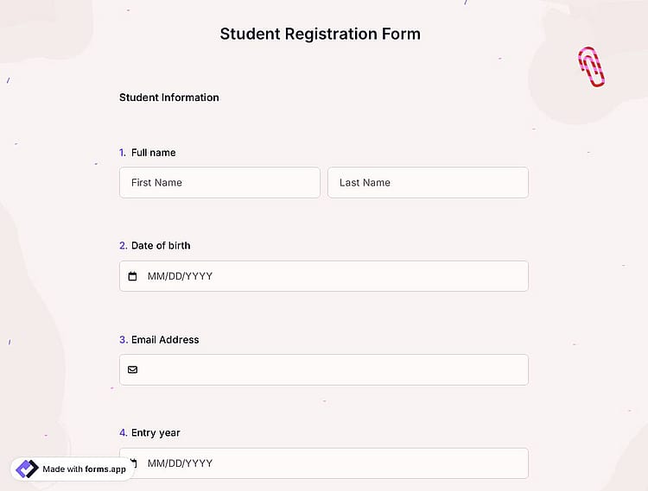This screenshot has width=648, height=491.
Task: Click the Date of birth question label
Action: pyautogui.click(x=161, y=245)
